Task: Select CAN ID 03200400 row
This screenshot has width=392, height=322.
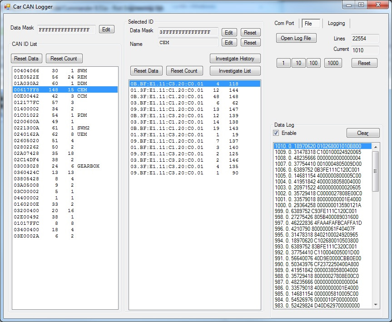Action: point(65,211)
